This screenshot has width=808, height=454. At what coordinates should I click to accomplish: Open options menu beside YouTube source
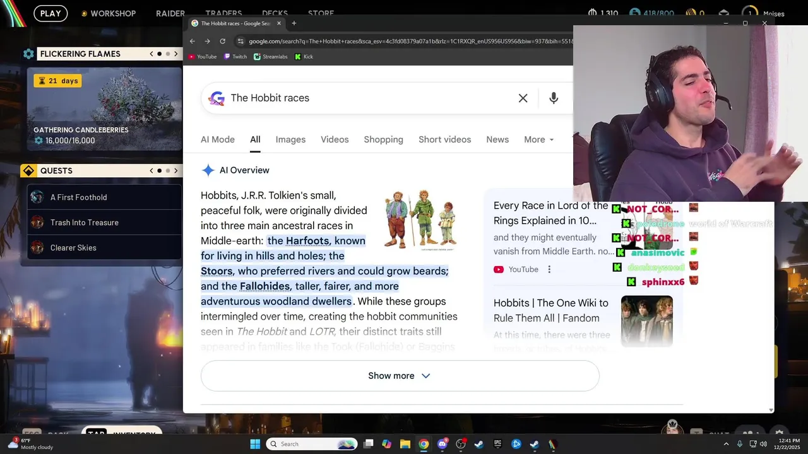pos(549,269)
